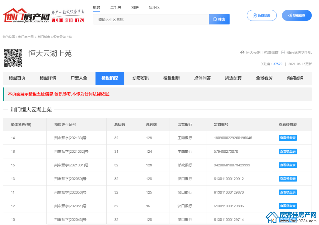This screenshot has width=319, height=225.
Task: Open the 楼盘相册 menu item
Action: [x=172, y=78]
